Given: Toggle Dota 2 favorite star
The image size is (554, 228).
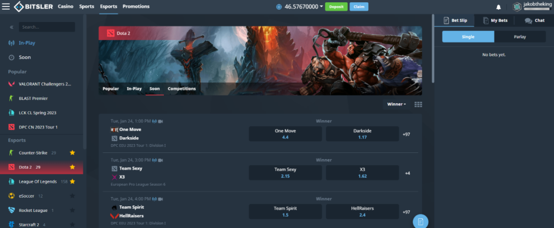Looking at the screenshot, I should tap(72, 167).
